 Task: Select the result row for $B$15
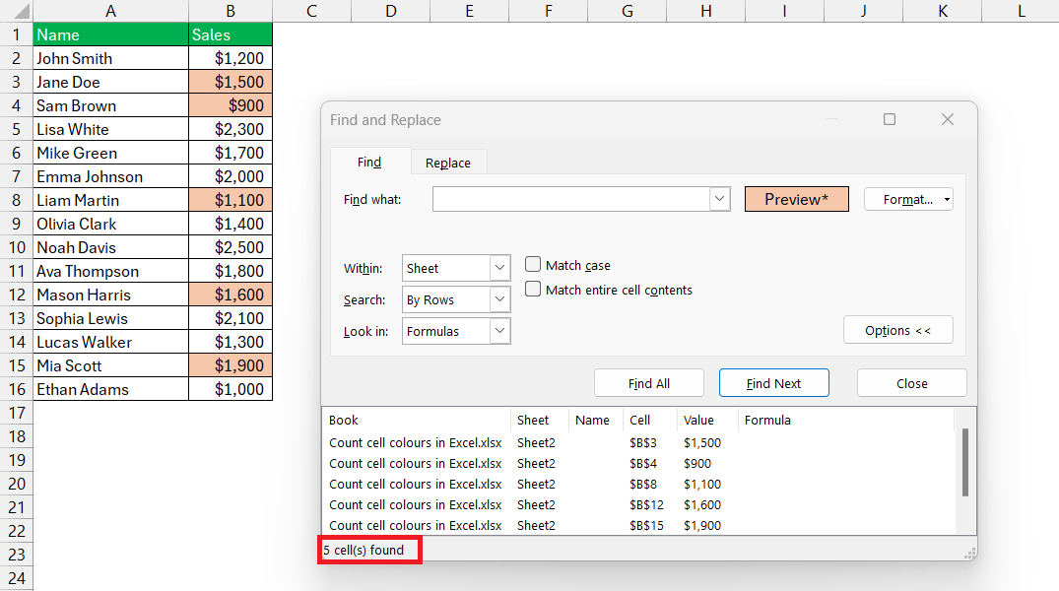pos(639,525)
